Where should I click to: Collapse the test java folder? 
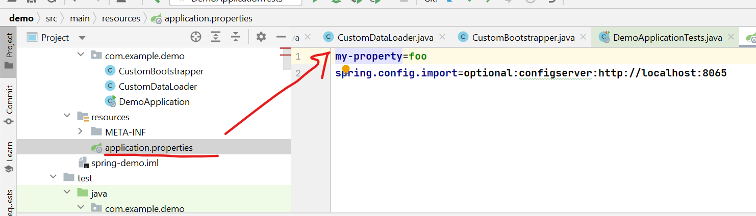pyautogui.click(x=67, y=193)
